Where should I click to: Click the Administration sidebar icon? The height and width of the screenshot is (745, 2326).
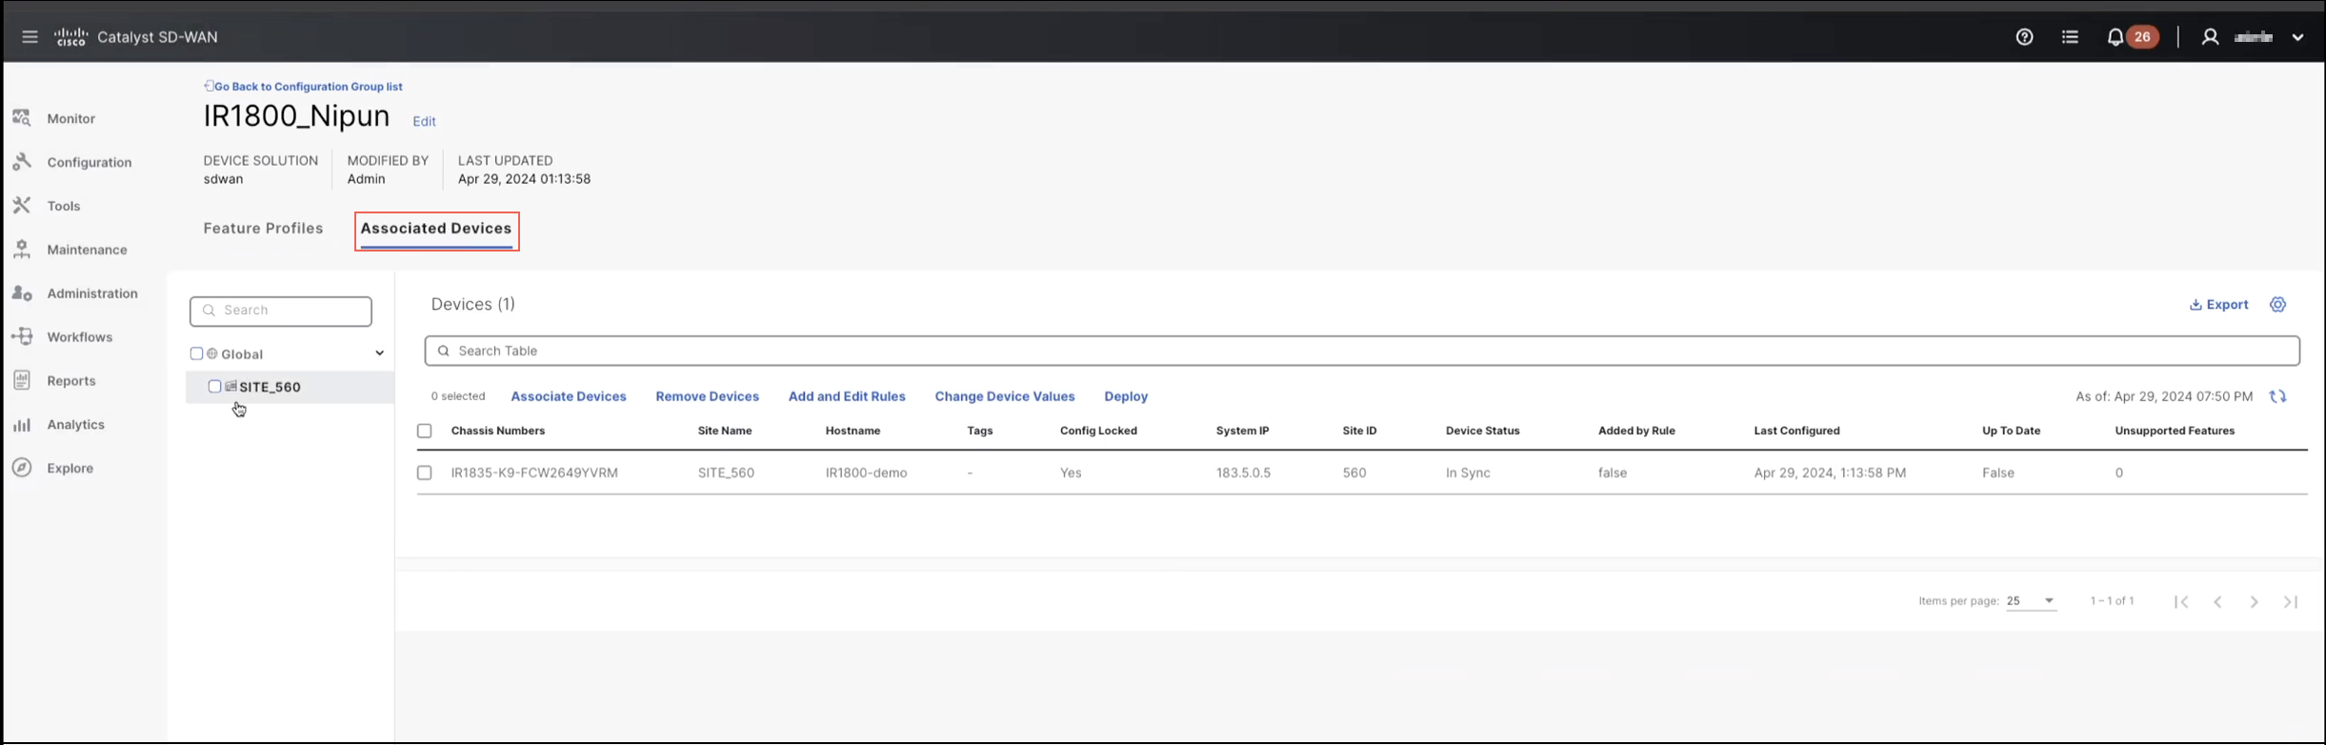coord(22,293)
